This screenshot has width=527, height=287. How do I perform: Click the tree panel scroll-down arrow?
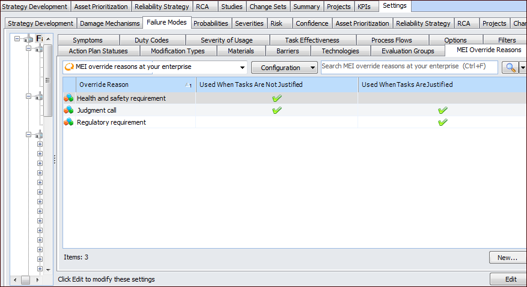pos(48,270)
